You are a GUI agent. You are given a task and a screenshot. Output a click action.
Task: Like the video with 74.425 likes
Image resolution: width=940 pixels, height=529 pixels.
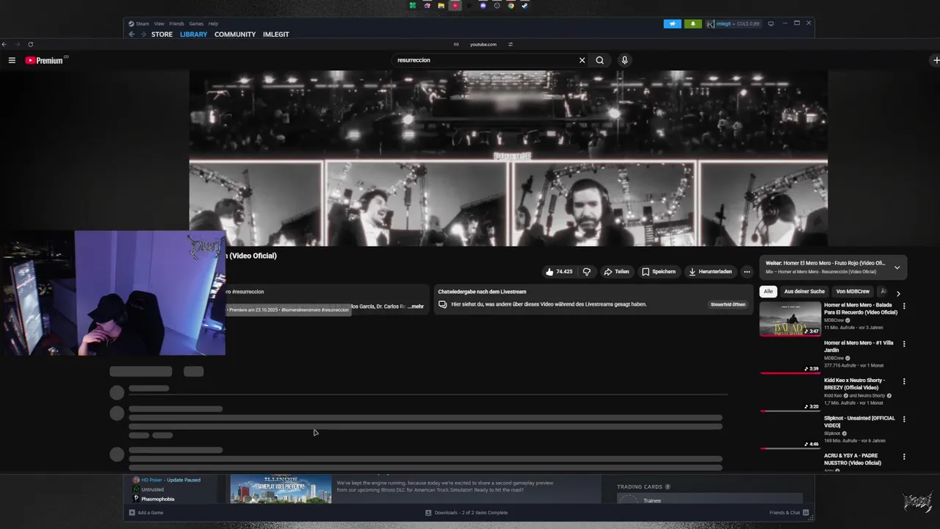click(x=559, y=272)
